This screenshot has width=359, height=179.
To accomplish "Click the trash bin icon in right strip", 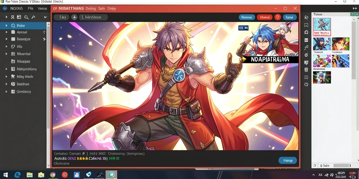I will point(306,70).
